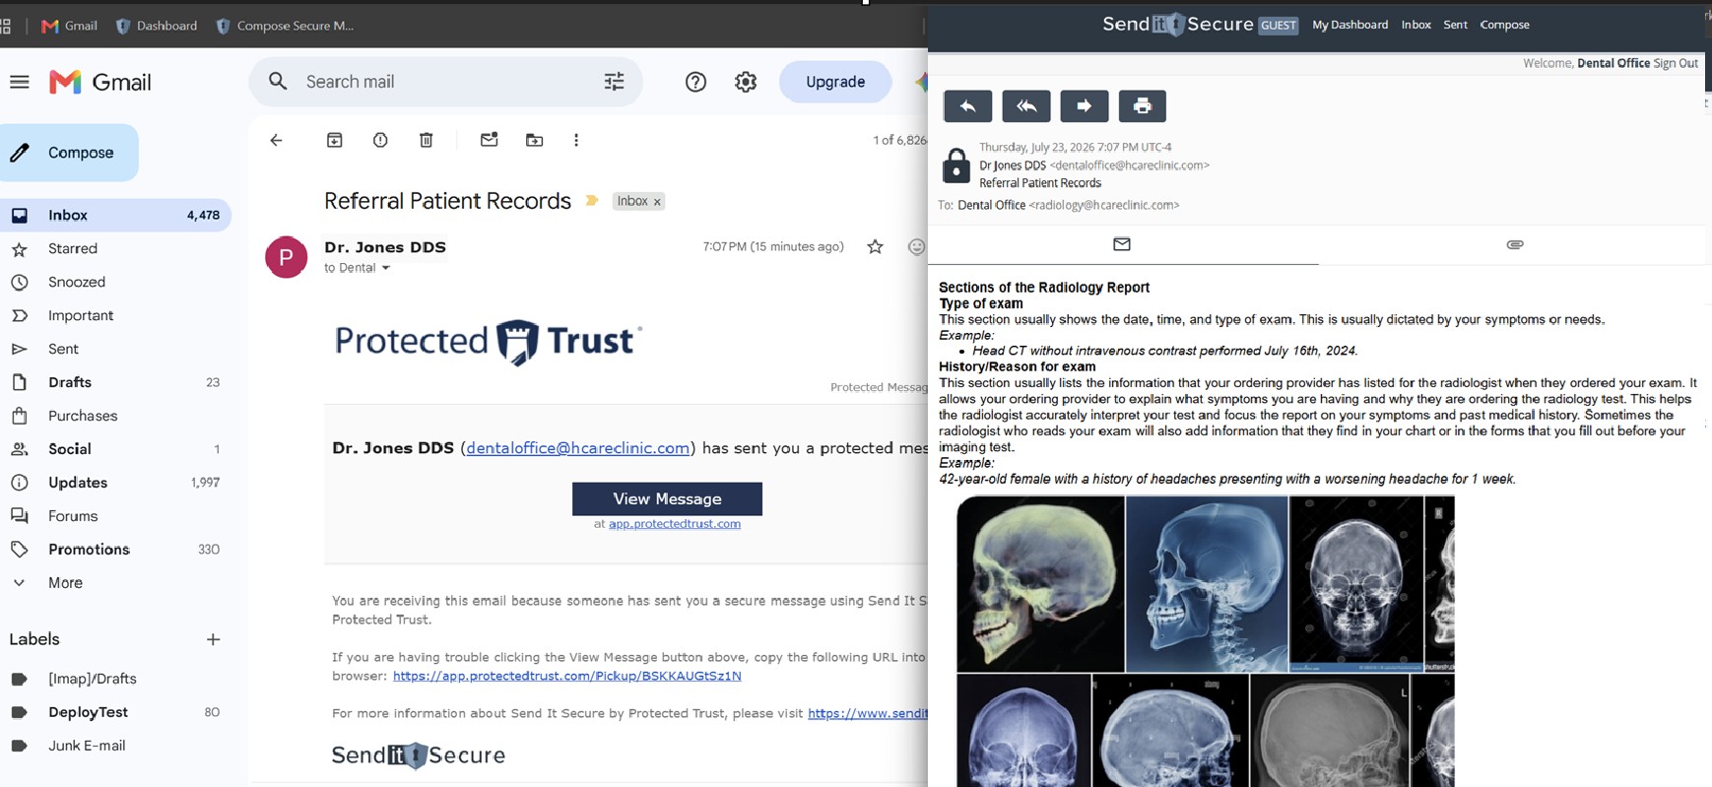Open Gmail Settings gear icon
The image size is (1712, 787).
(x=746, y=82)
